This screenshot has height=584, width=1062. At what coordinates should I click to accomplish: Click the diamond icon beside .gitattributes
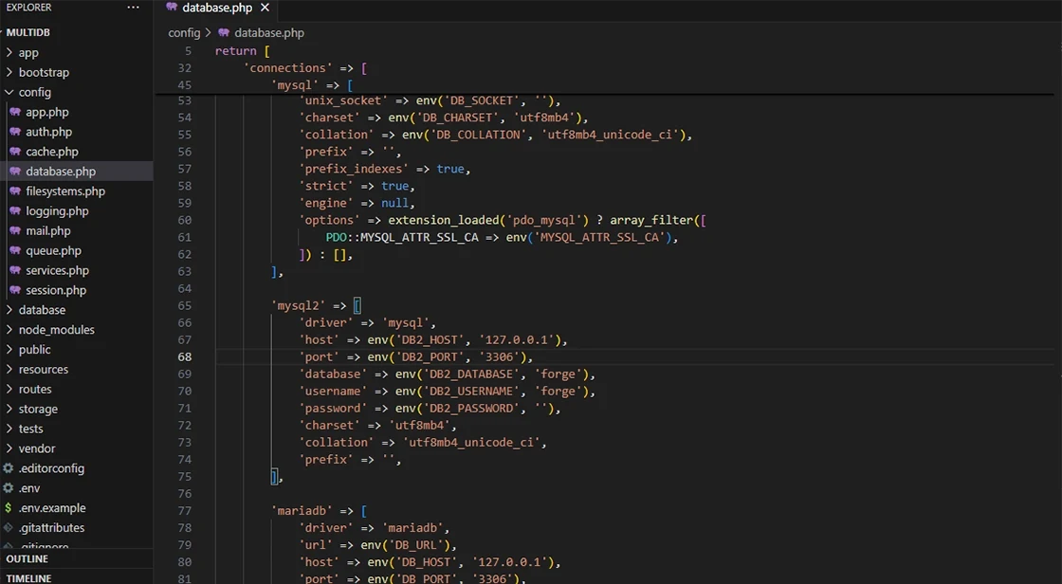(9, 527)
